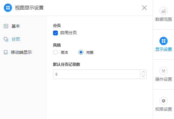Select the 简洁 style radio button

[55, 52]
